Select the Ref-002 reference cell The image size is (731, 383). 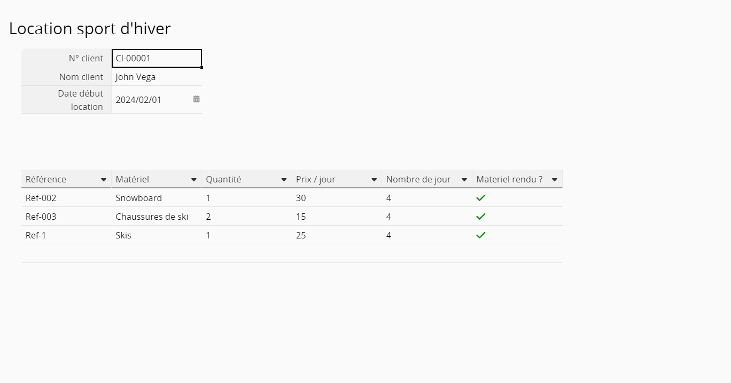point(66,198)
